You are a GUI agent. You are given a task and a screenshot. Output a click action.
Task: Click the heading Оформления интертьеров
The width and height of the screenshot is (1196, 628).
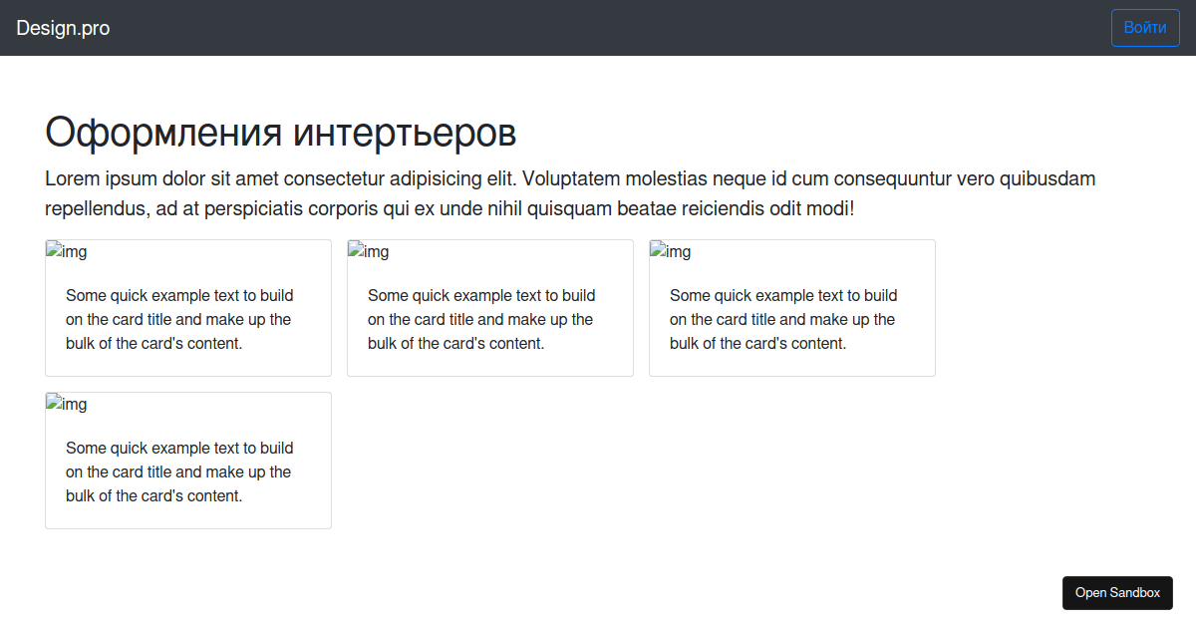point(279,131)
